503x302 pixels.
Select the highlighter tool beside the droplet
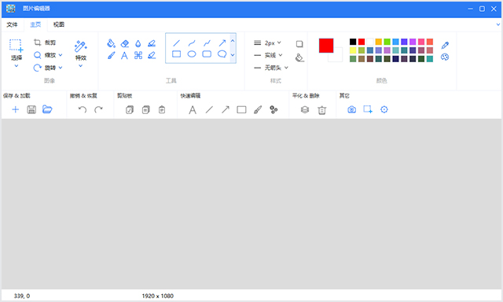point(152,43)
